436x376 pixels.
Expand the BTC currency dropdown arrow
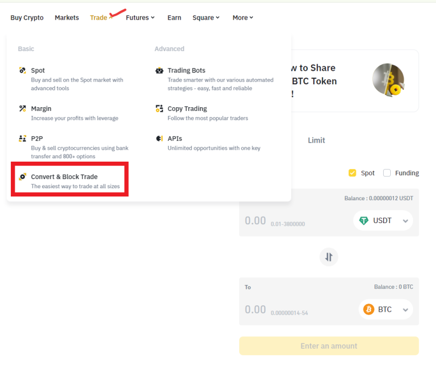click(x=405, y=310)
